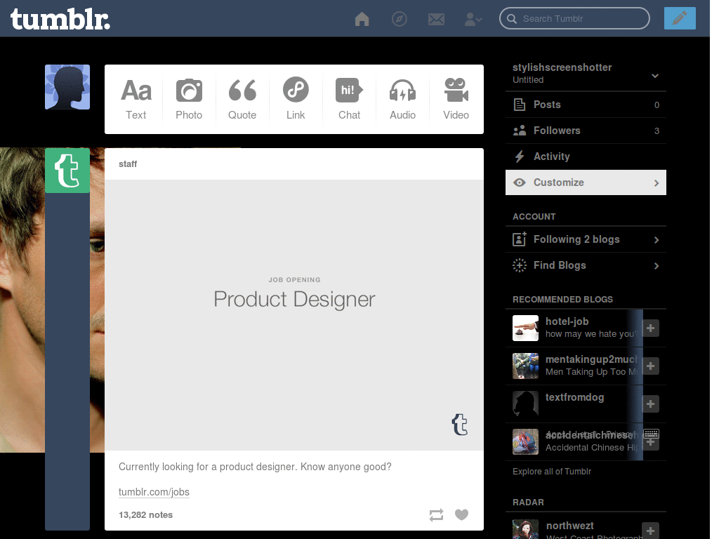Open the tumblr.com/jobs link
719x539 pixels.
154,492
